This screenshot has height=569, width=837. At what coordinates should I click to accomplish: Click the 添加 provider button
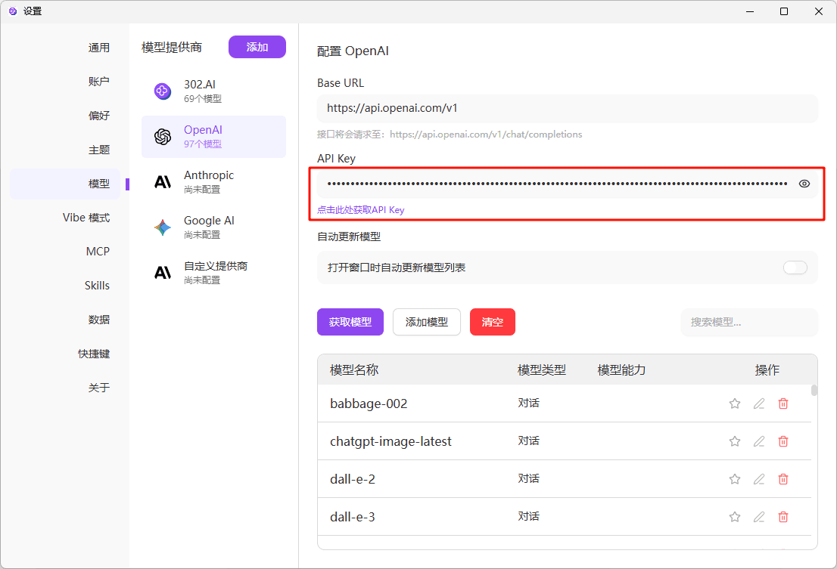tap(257, 47)
